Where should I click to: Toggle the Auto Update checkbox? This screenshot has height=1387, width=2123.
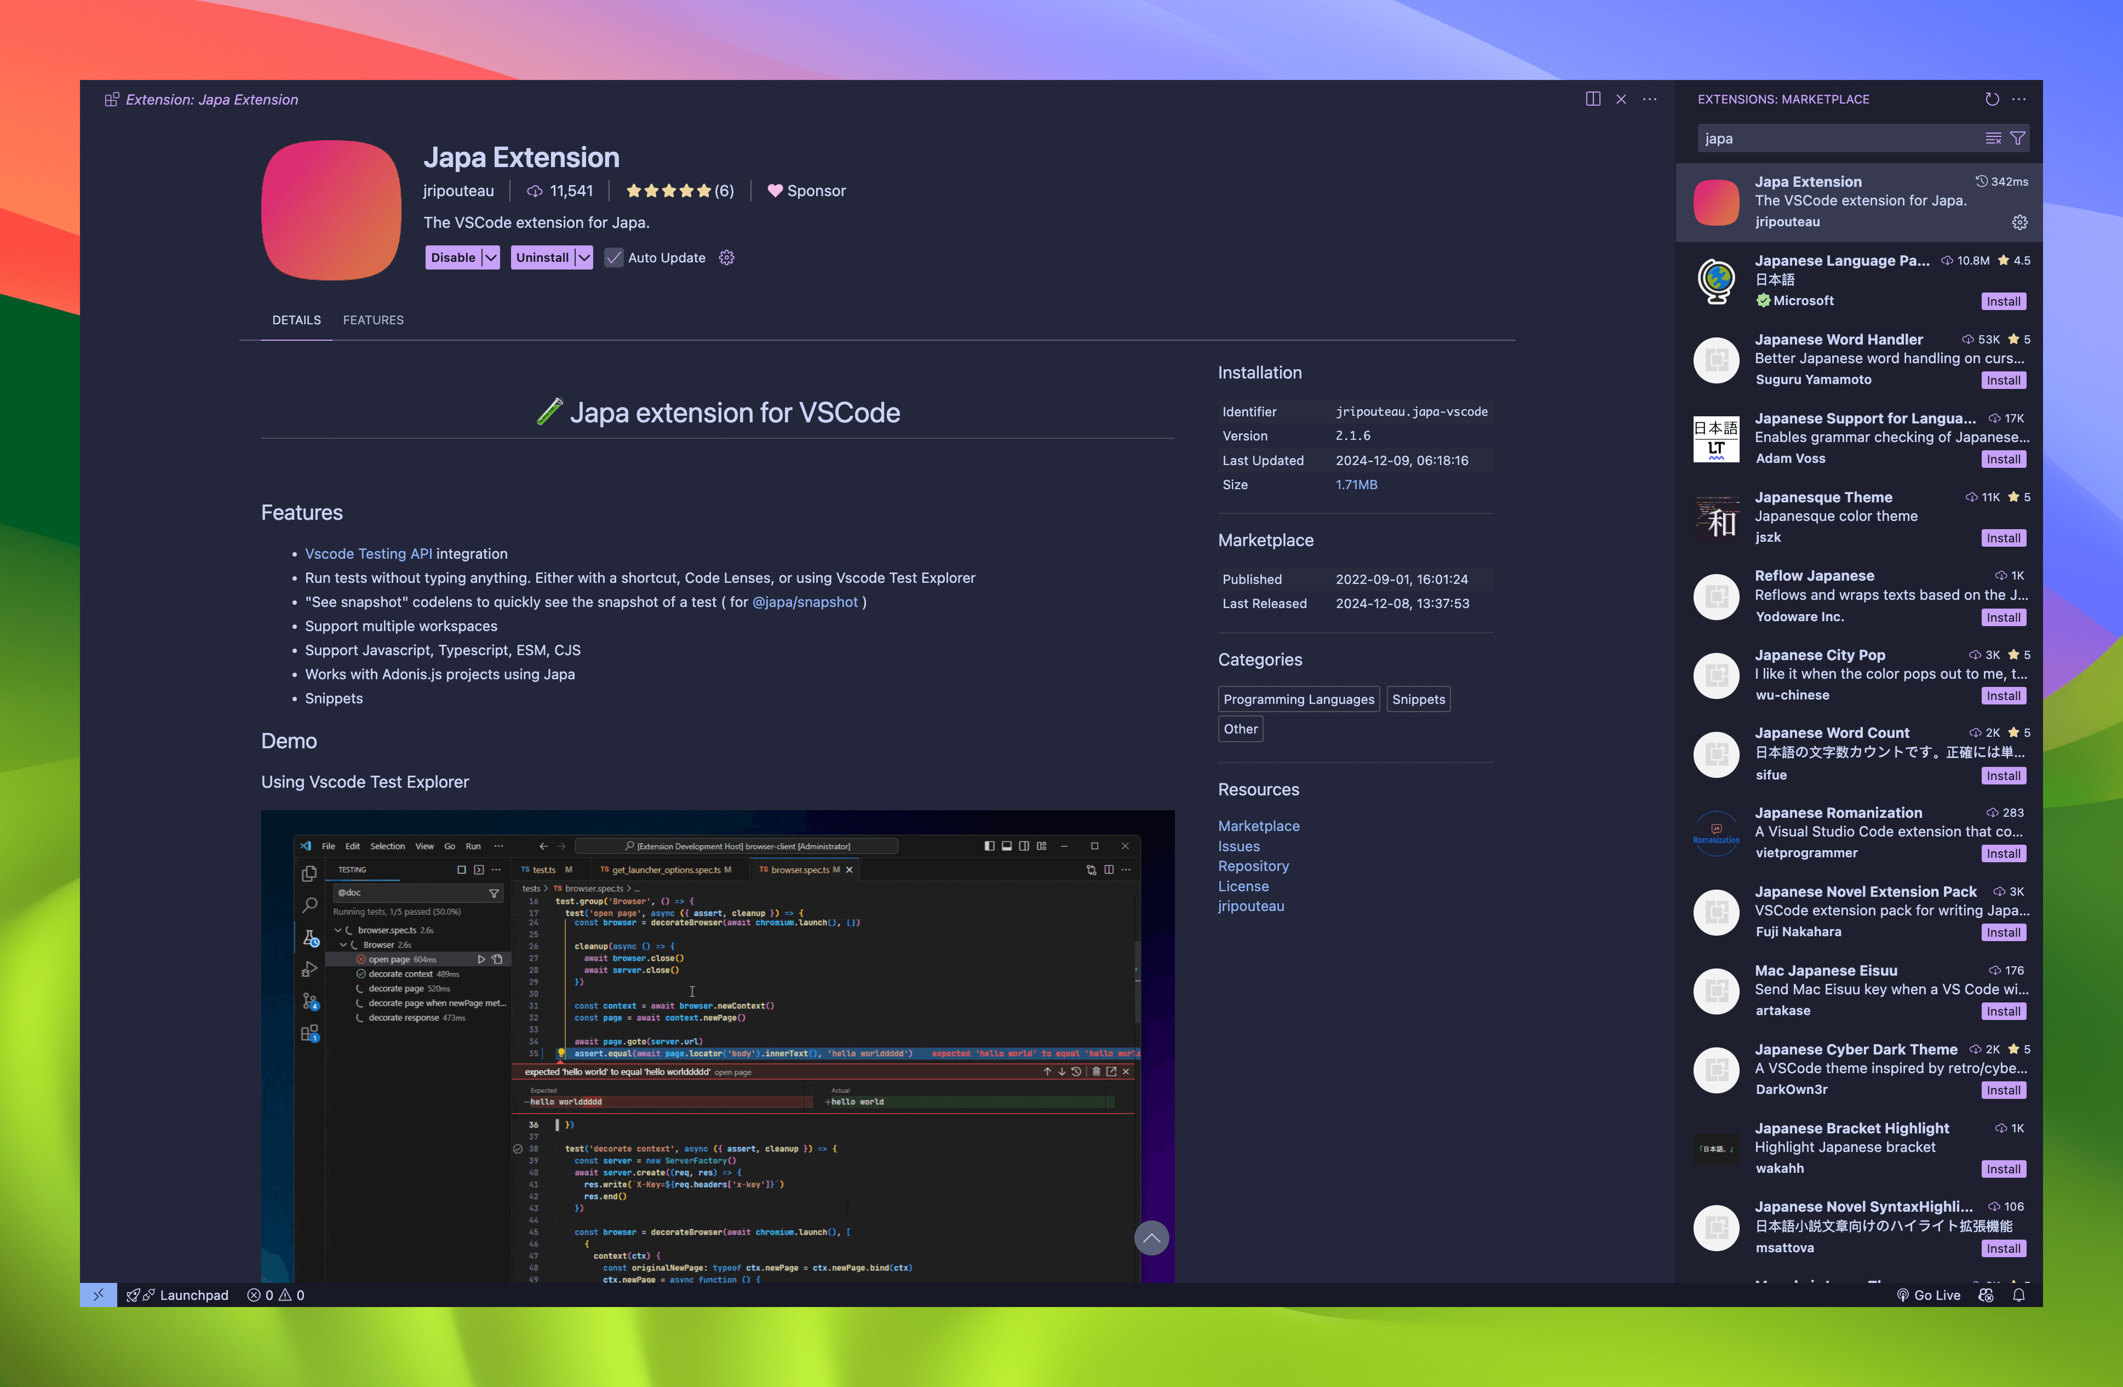[613, 258]
